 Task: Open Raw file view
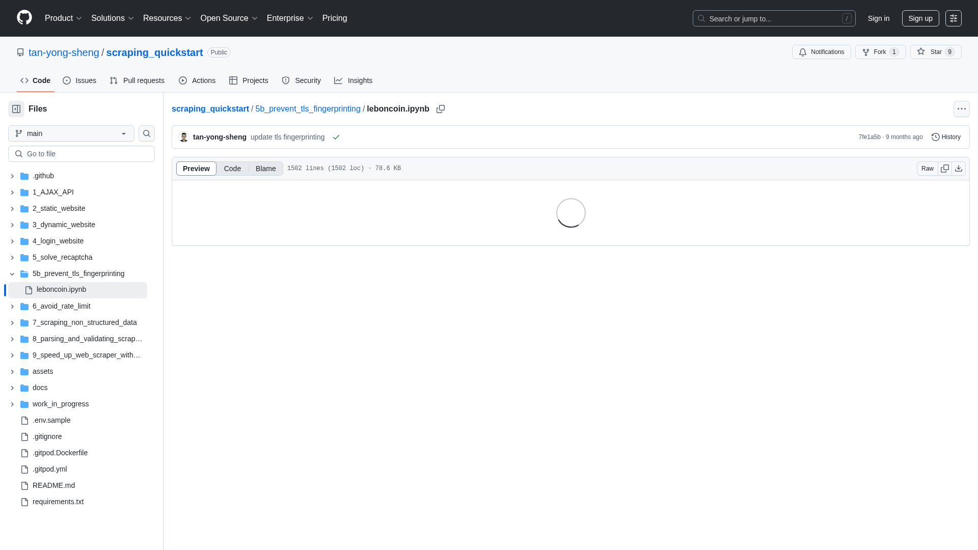pyautogui.click(x=927, y=169)
